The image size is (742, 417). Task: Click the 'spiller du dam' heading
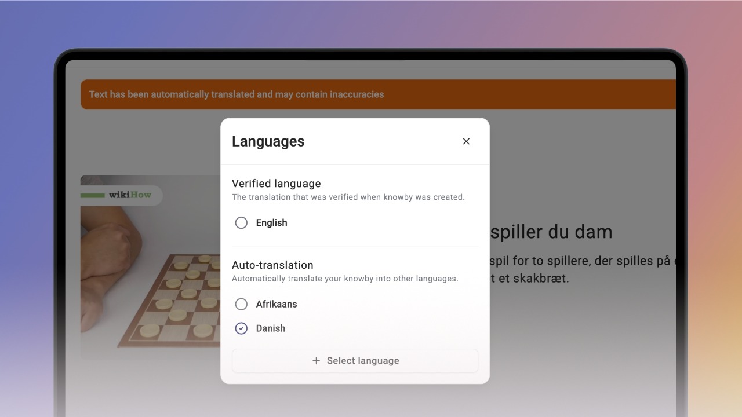pos(551,232)
